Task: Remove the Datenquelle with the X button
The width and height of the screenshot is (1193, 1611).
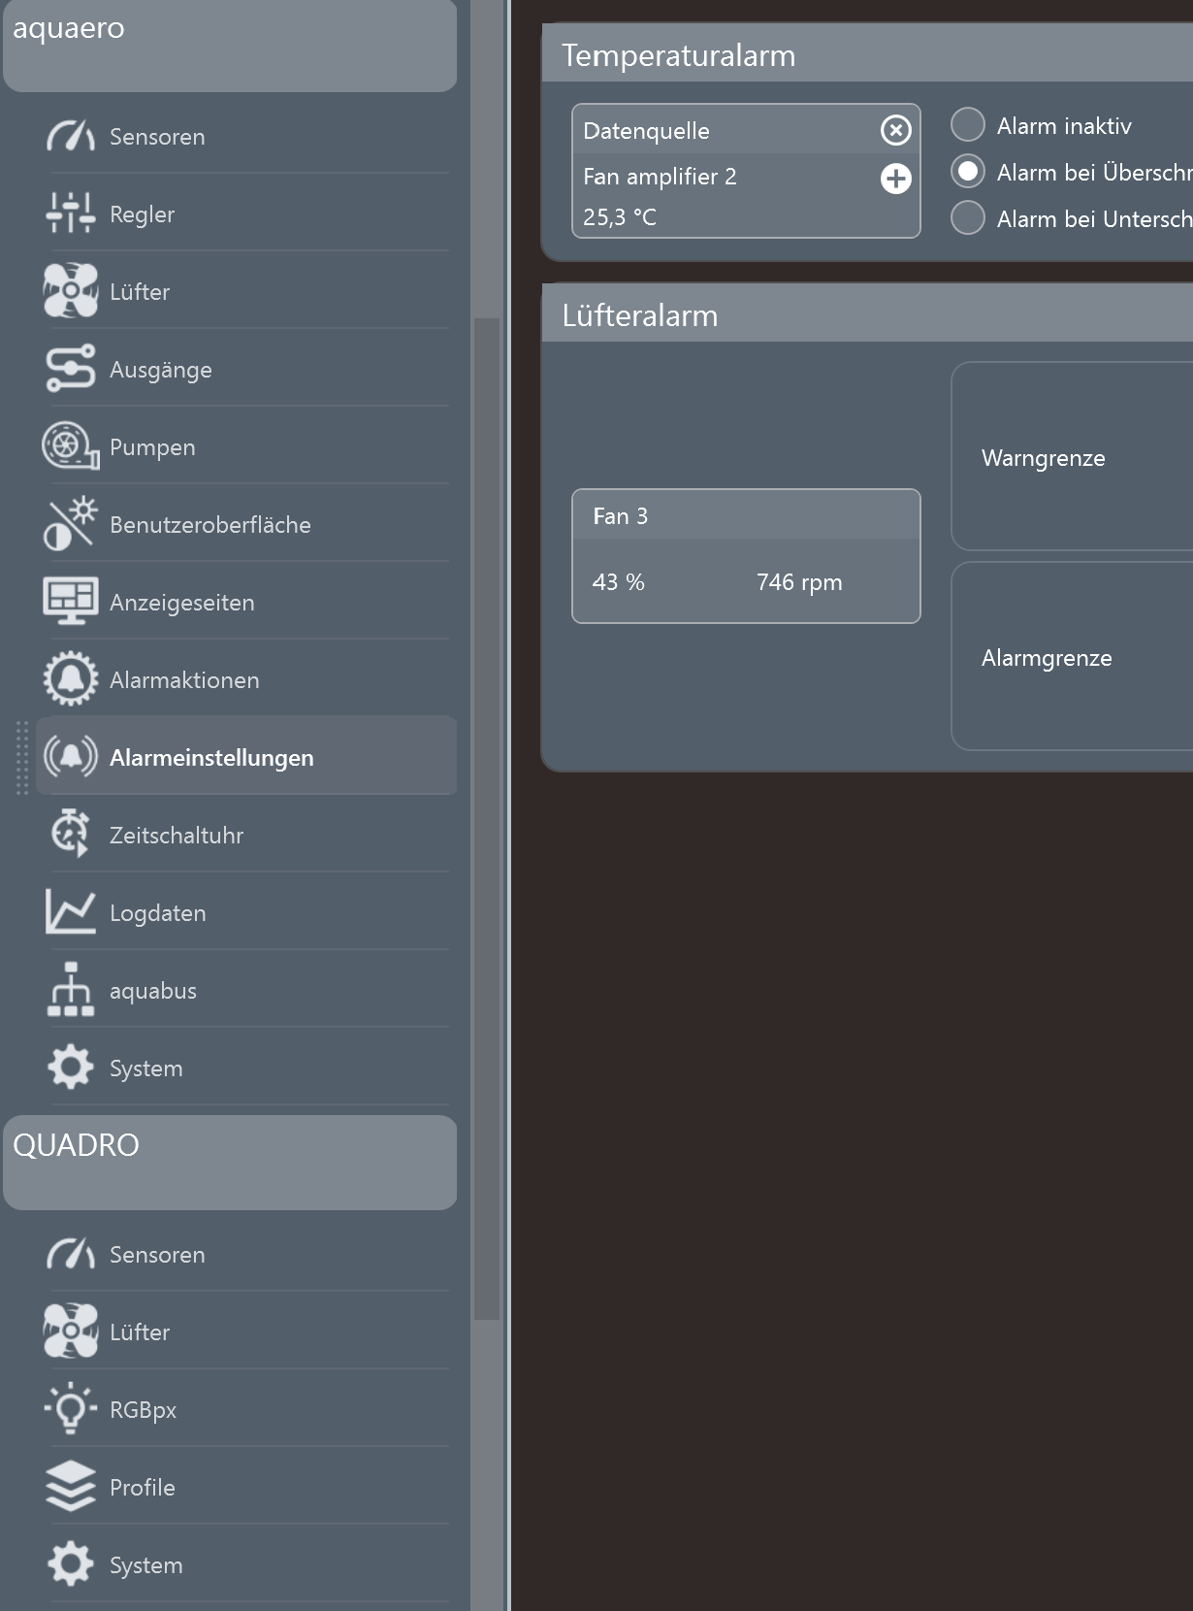Action: pyautogui.click(x=895, y=130)
